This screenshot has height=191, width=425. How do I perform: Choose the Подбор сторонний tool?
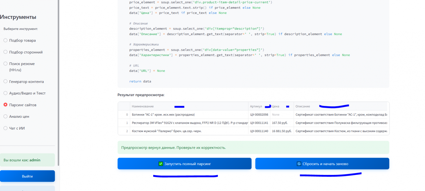click(x=5, y=52)
